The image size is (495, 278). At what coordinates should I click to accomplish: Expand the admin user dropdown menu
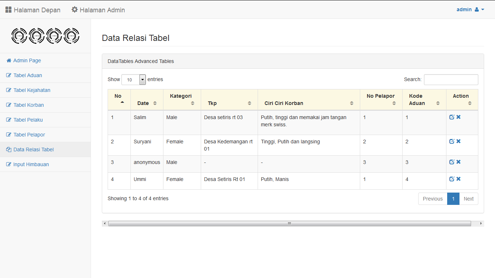[470, 10]
